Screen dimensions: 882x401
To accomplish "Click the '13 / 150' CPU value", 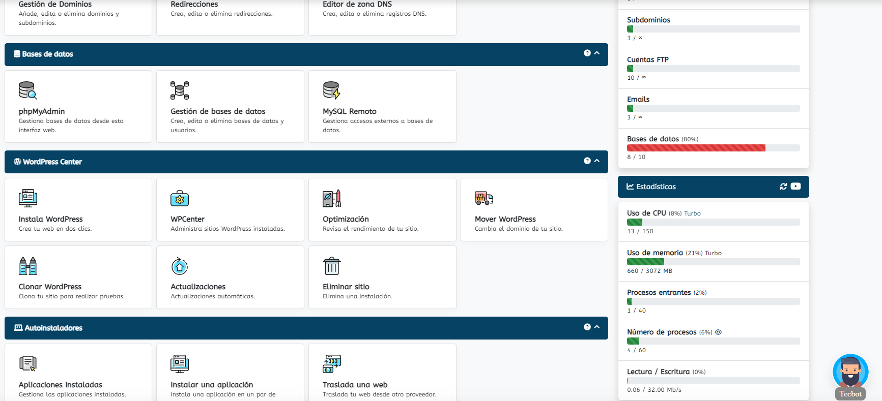I will point(640,231).
